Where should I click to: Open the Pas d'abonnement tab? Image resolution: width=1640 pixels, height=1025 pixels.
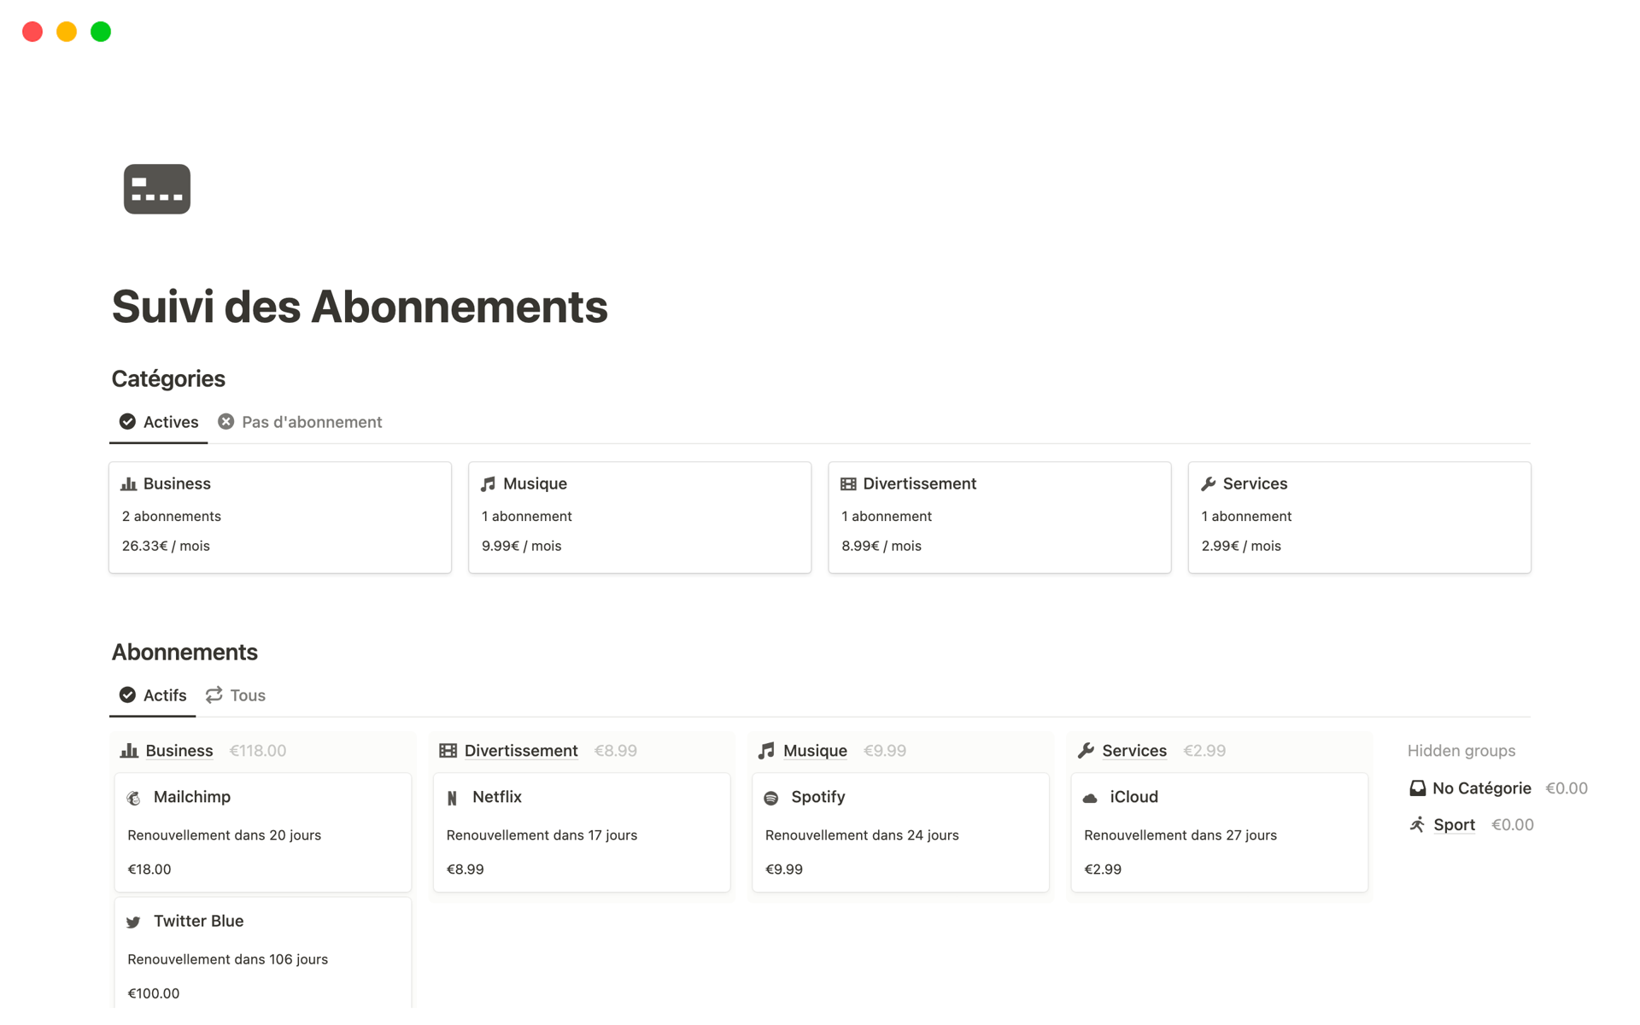click(x=301, y=422)
